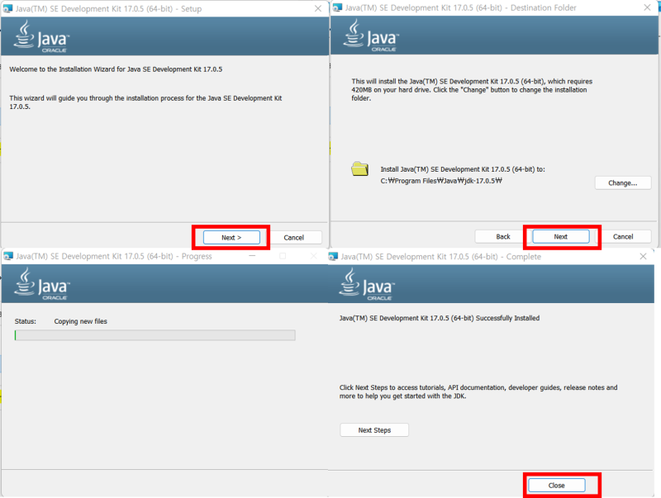Minimize the Progress window
The image size is (661, 498).
tap(253, 256)
